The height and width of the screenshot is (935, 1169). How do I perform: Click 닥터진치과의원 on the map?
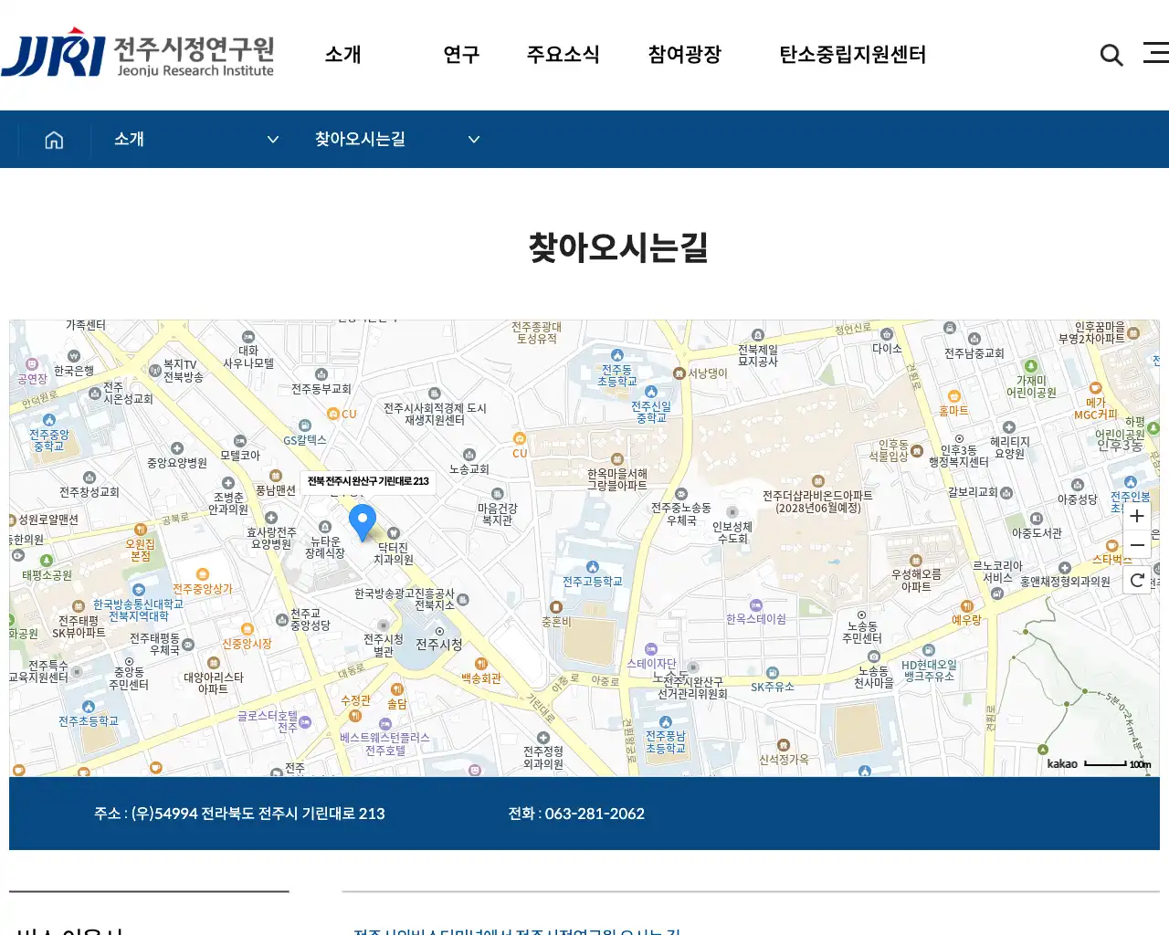pos(393,553)
